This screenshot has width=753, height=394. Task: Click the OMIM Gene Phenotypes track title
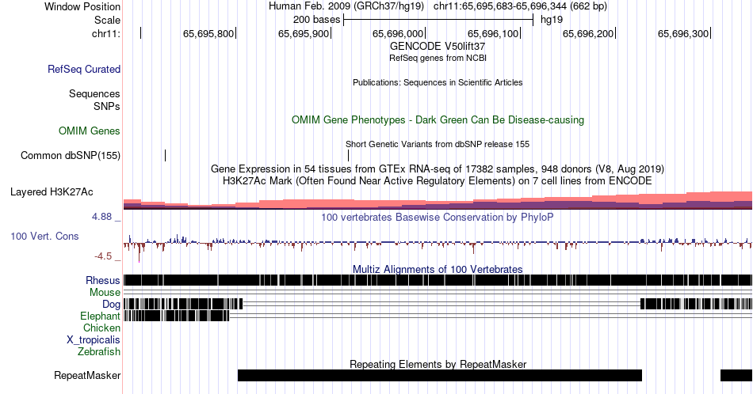coord(438,119)
